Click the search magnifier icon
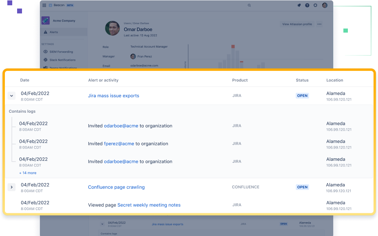378x236 pixels. pyautogui.click(x=249, y=5)
